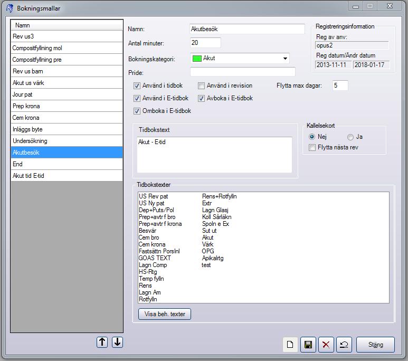Click the Bokningsmallar app icon in title bar
Screen dimensions: 408x361
coord(10,8)
